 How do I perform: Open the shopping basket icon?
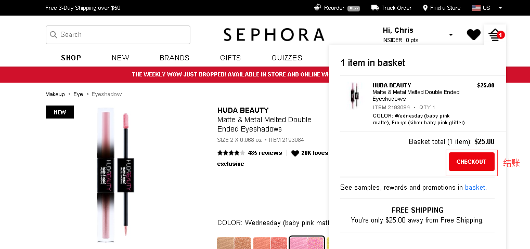pyautogui.click(x=494, y=35)
